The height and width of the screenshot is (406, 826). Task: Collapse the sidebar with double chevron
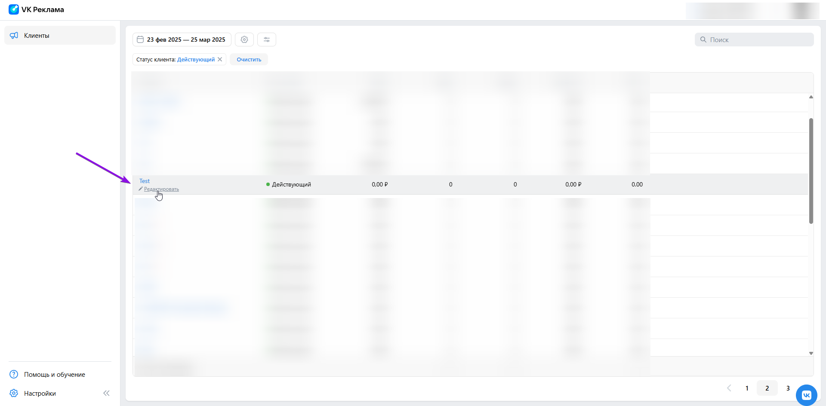(106, 393)
